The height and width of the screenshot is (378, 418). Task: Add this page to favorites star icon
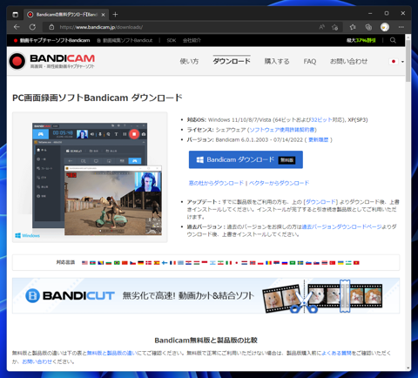pos(334,27)
